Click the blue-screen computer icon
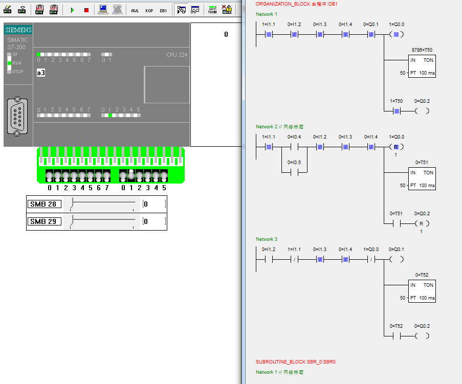 (x=103, y=9)
